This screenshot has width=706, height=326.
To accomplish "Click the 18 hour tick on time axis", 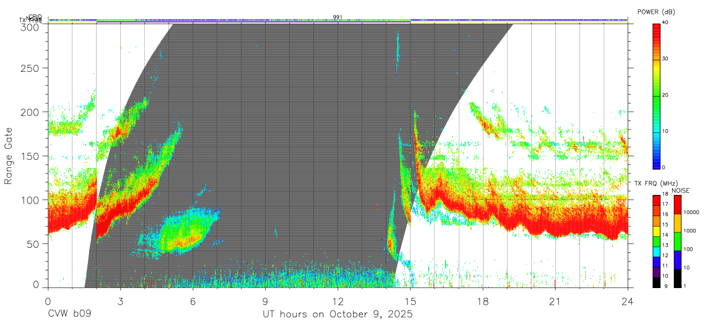I will coord(483,301).
